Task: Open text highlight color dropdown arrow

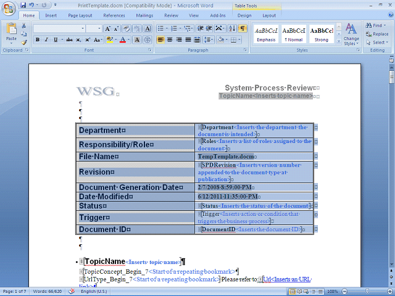Action: click(x=116, y=39)
